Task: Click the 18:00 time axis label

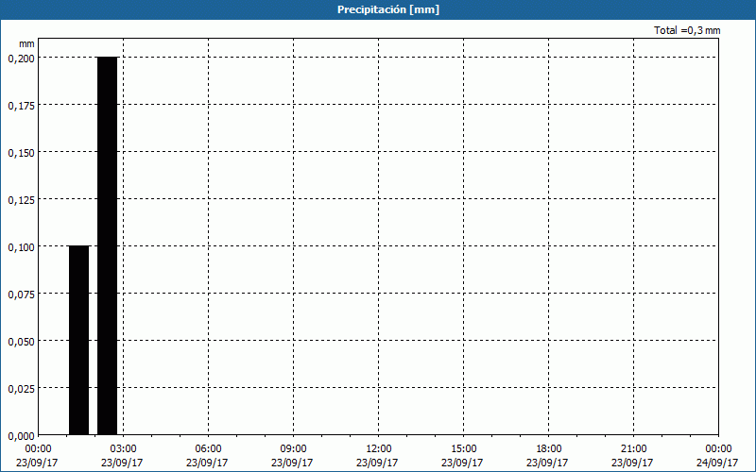Action: [549, 449]
